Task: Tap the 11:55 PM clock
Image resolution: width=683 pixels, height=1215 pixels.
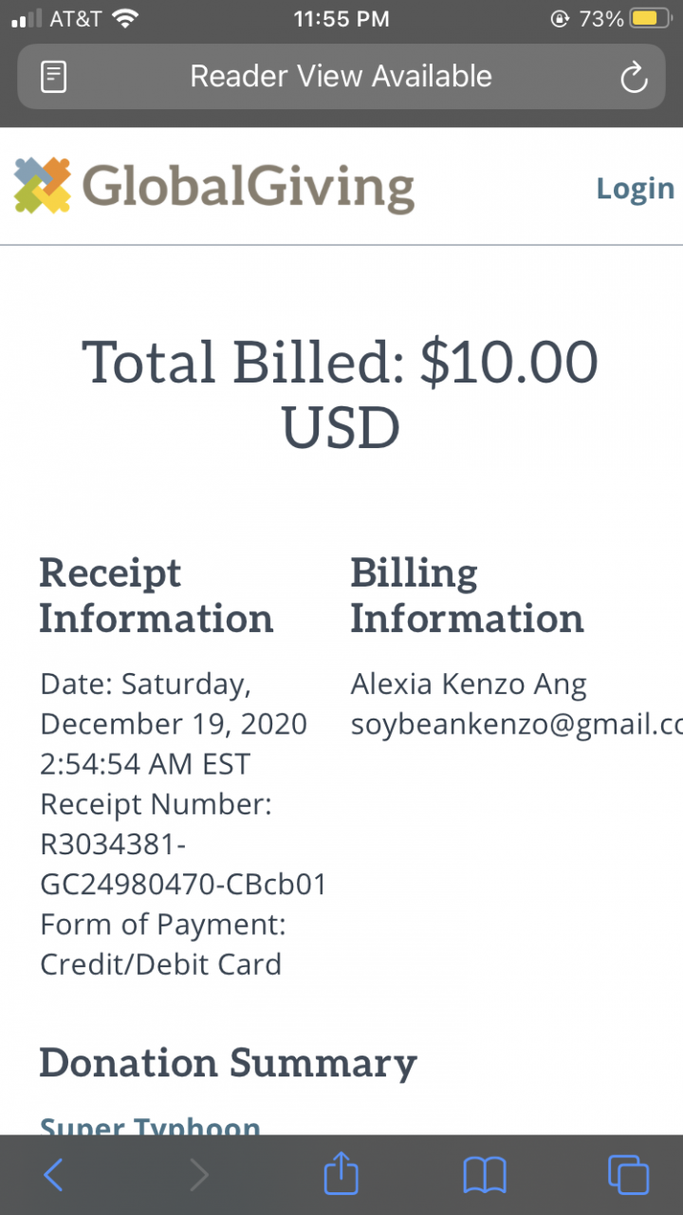Action: [x=341, y=19]
